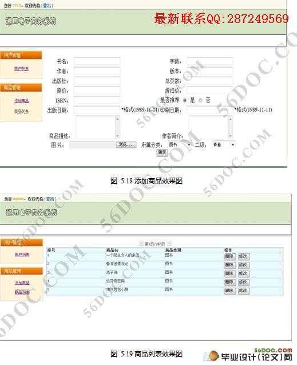Click 删除 button for first product row
297x365 pixels.
click(x=230, y=256)
